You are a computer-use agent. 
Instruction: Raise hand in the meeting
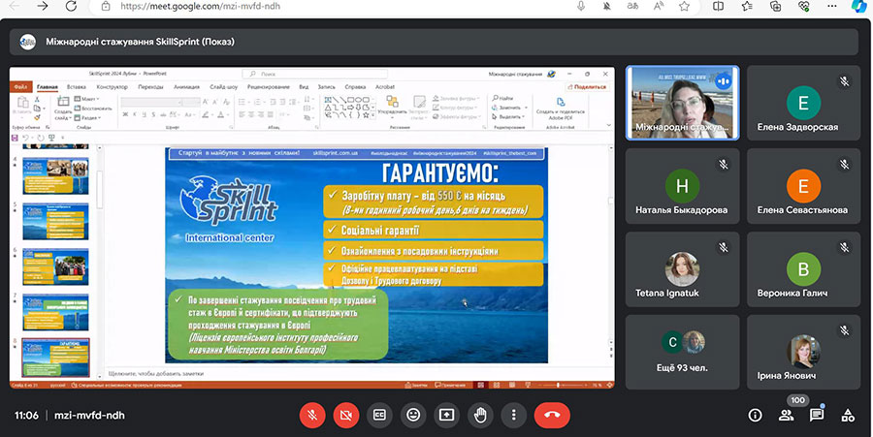point(479,415)
